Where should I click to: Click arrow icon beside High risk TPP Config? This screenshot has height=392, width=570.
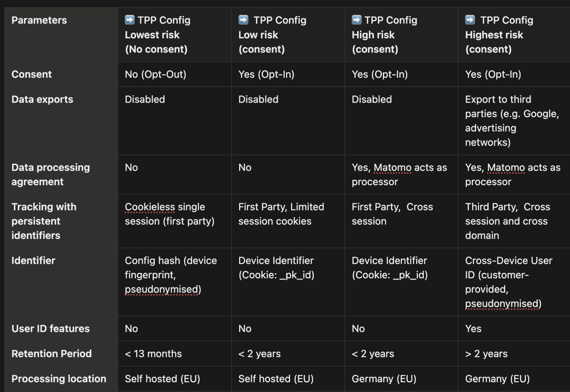357,20
